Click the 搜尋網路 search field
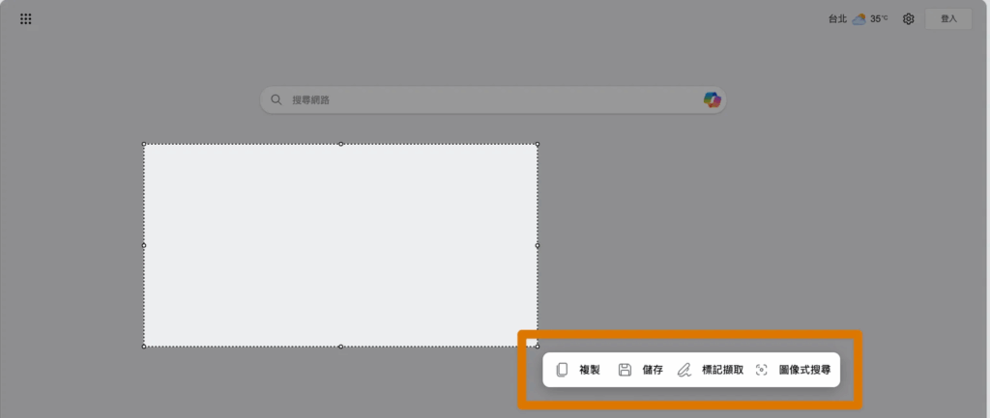The width and height of the screenshot is (990, 418). click(493, 99)
